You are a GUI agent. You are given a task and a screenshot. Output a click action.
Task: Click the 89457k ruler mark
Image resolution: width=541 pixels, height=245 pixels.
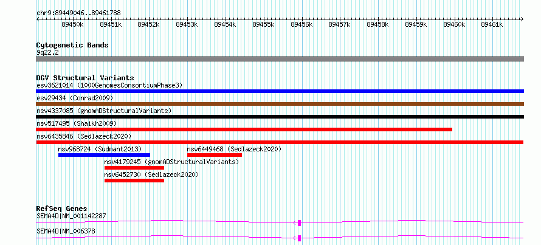(x=340, y=24)
